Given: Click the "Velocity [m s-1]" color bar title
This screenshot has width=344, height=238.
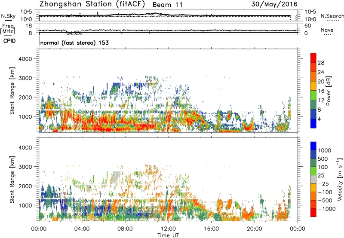Looking at the screenshot, I should point(340,179).
